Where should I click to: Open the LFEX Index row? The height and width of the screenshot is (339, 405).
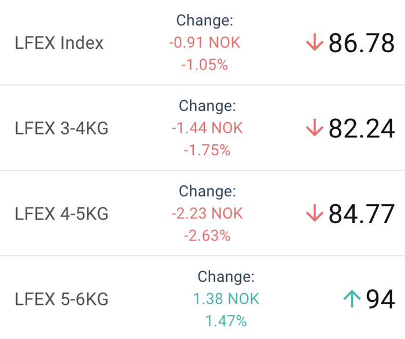pyautogui.click(x=203, y=42)
